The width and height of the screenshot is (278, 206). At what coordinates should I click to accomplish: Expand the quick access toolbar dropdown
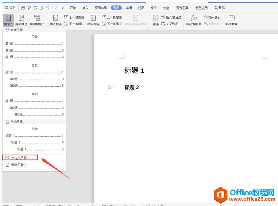click(x=62, y=8)
